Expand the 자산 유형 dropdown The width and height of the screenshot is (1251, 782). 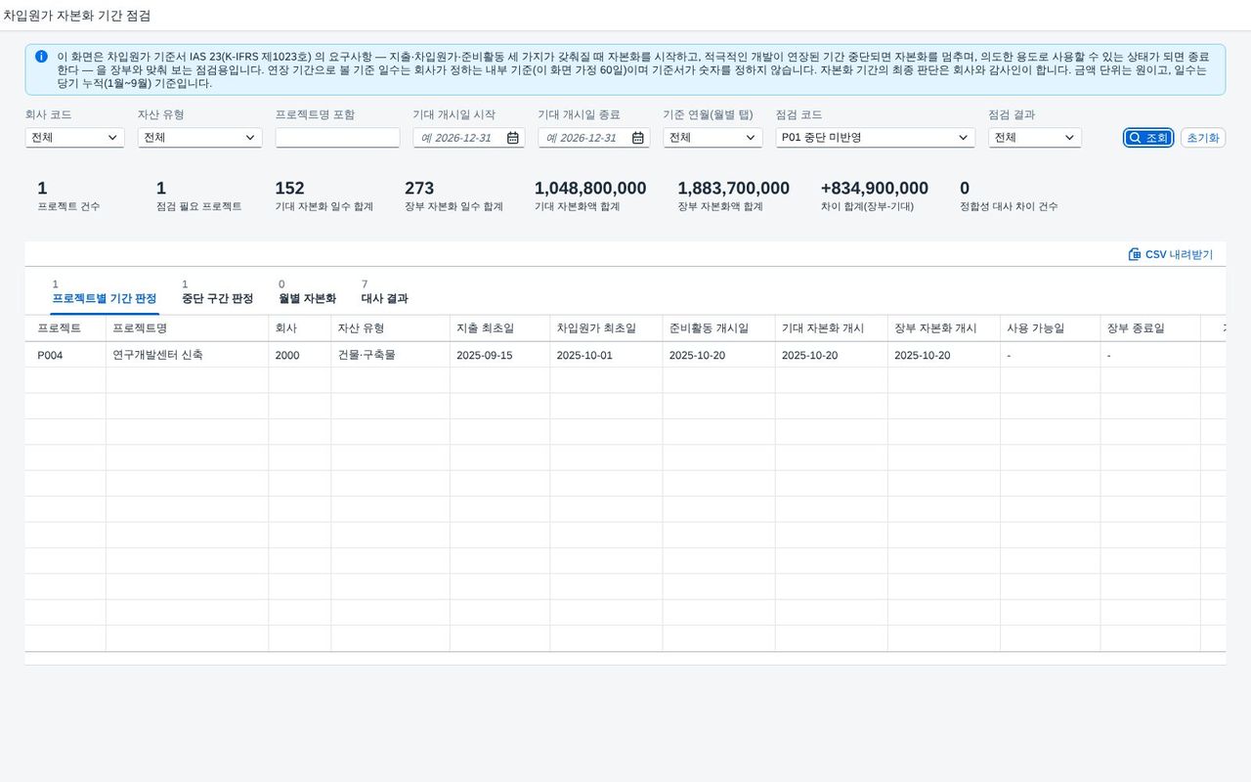(x=199, y=138)
